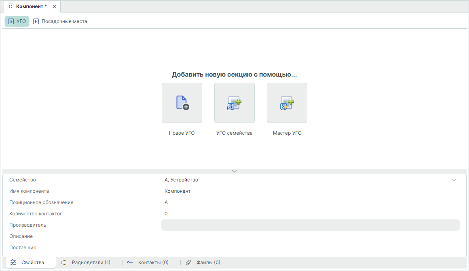The width and height of the screenshot is (469, 271).
Task: Select the Компонент * document tab
Action: pos(32,6)
